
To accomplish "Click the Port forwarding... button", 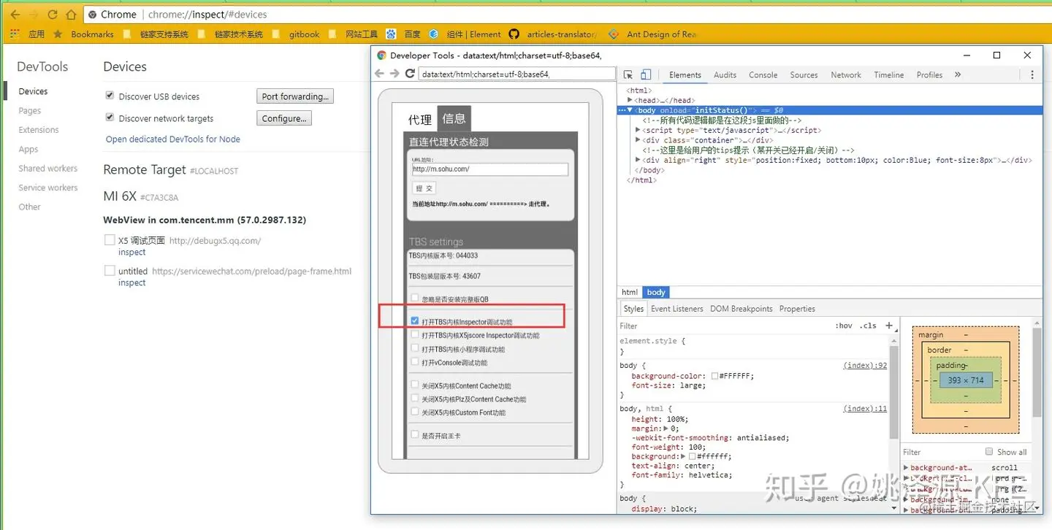I will point(295,96).
